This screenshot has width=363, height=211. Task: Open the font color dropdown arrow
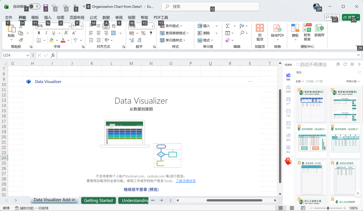pos(69,40)
